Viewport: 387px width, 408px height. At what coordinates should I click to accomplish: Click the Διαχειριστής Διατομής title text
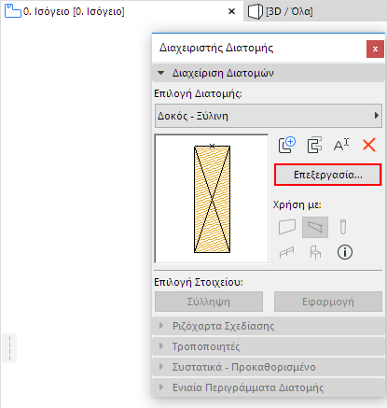coord(216,49)
